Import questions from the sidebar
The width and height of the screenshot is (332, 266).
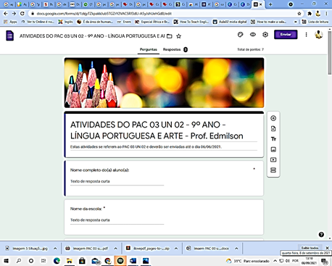[x=273, y=128]
